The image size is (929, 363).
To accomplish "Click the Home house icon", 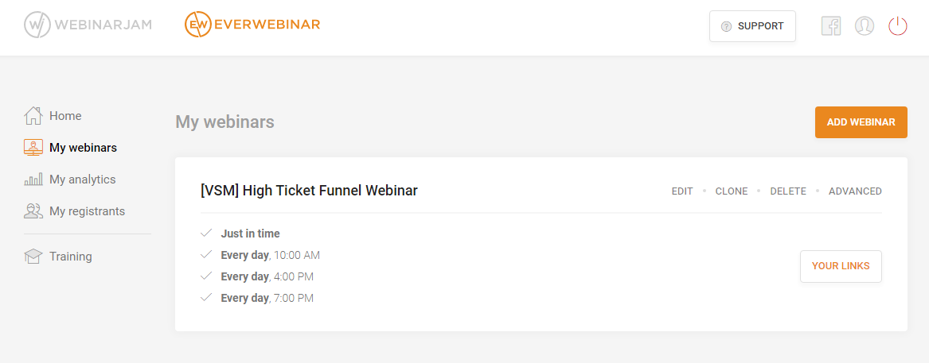I will 33,116.
